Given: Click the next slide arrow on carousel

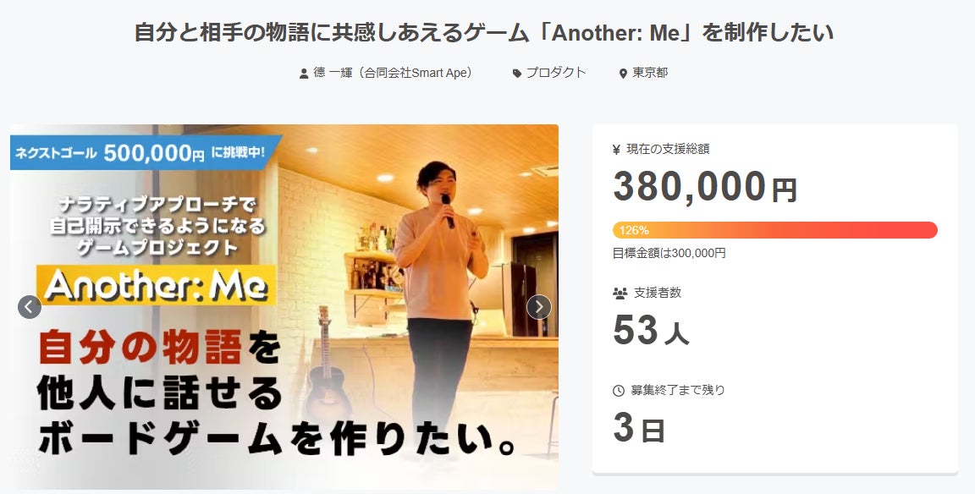Looking at the screenshot, I should click(x=538, y=307).
